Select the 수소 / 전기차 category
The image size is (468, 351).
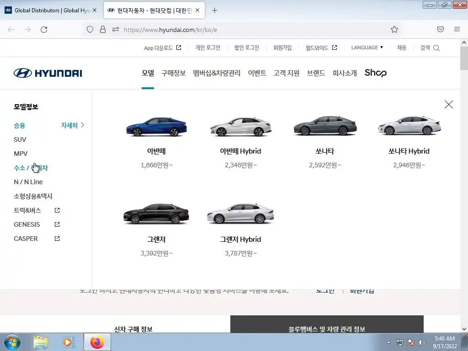point(31,168)
